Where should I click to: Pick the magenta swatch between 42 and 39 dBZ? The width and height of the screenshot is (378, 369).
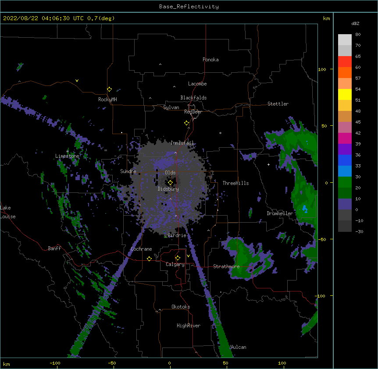point(345,138)
